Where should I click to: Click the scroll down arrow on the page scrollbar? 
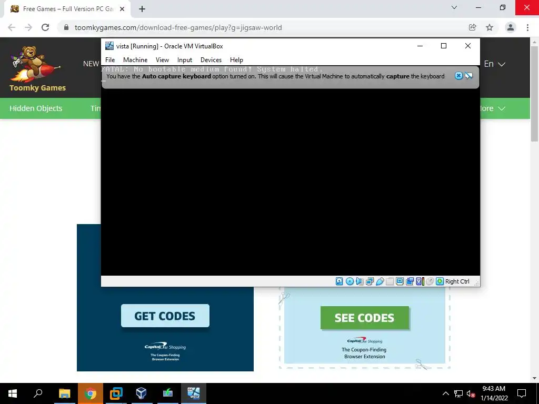coord(535,378)
